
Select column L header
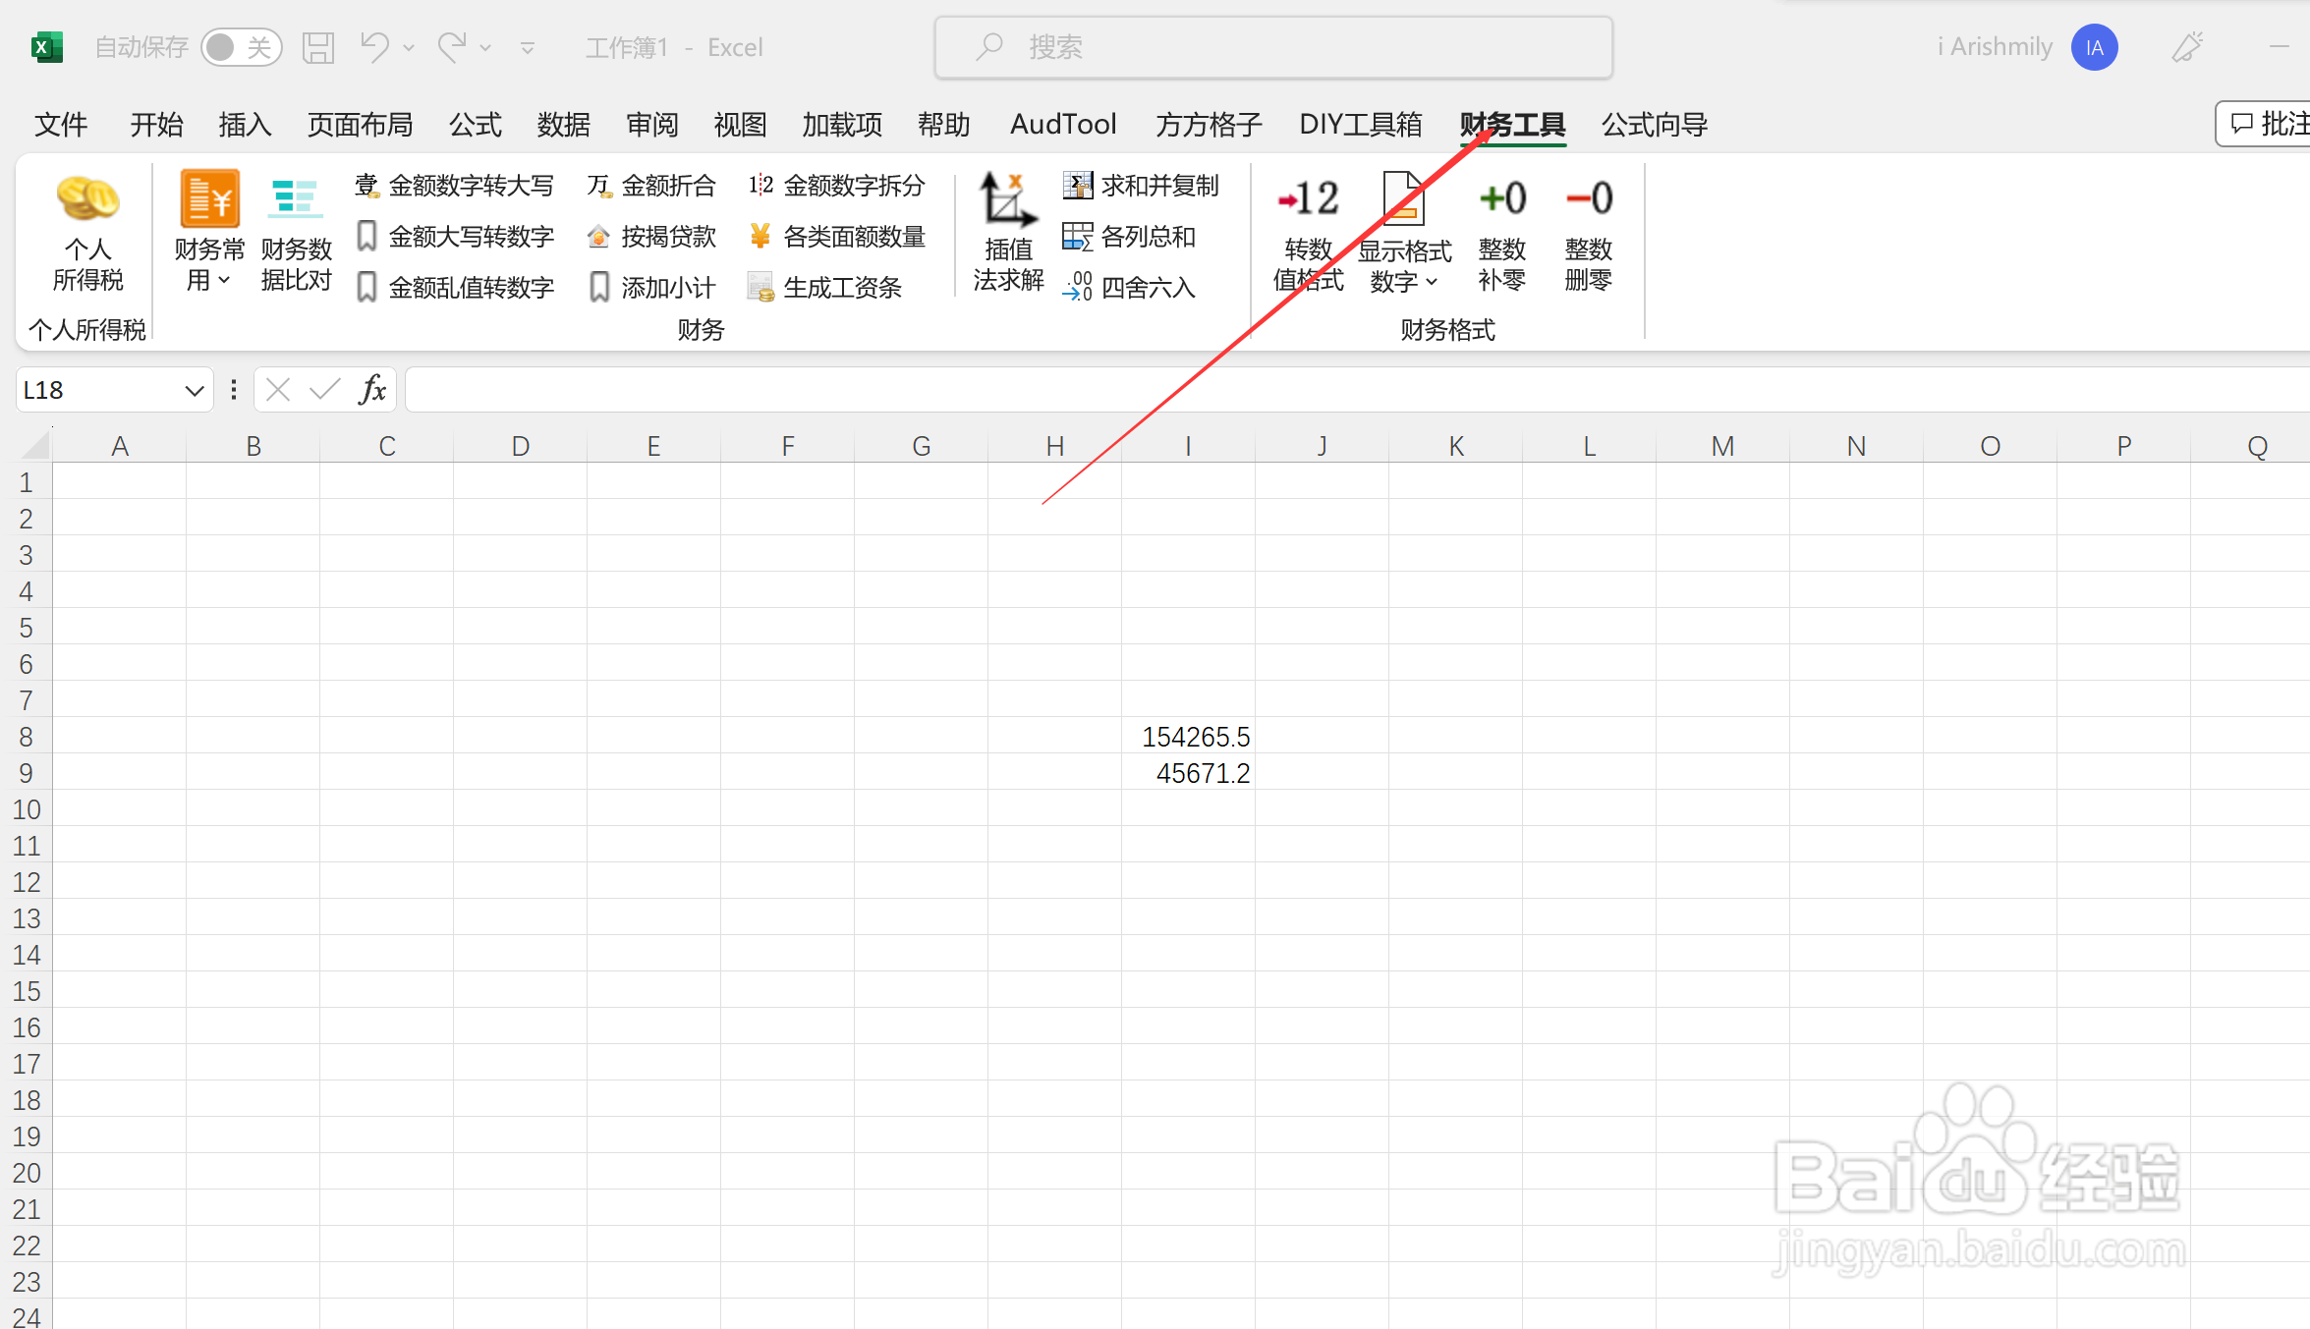(1589, 446)
